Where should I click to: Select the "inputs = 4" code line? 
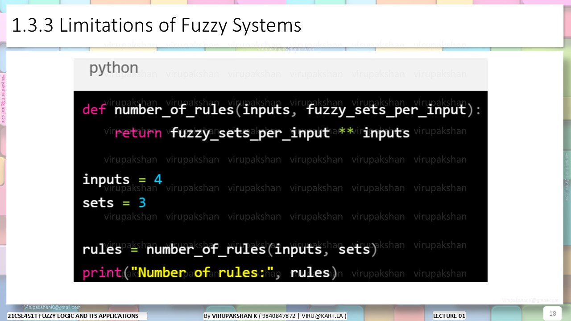(x=122, y=179)
